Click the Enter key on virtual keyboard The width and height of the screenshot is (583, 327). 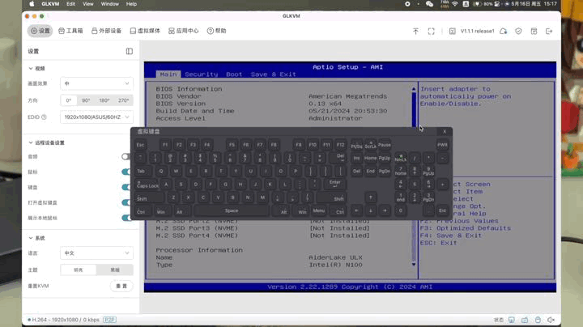click(x=335, y=183)
